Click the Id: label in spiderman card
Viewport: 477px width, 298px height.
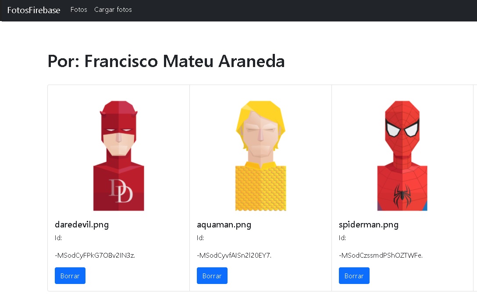[342, 238]
